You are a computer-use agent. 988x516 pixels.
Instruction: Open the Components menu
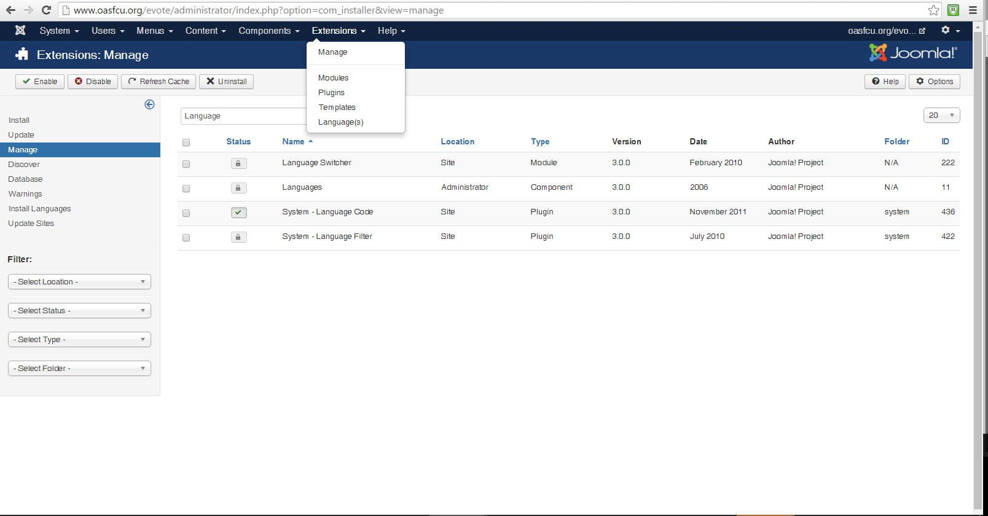coord(269,31)
